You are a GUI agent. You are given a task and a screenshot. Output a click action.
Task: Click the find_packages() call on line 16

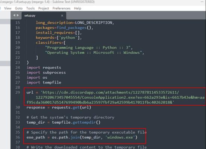[74, 28]
